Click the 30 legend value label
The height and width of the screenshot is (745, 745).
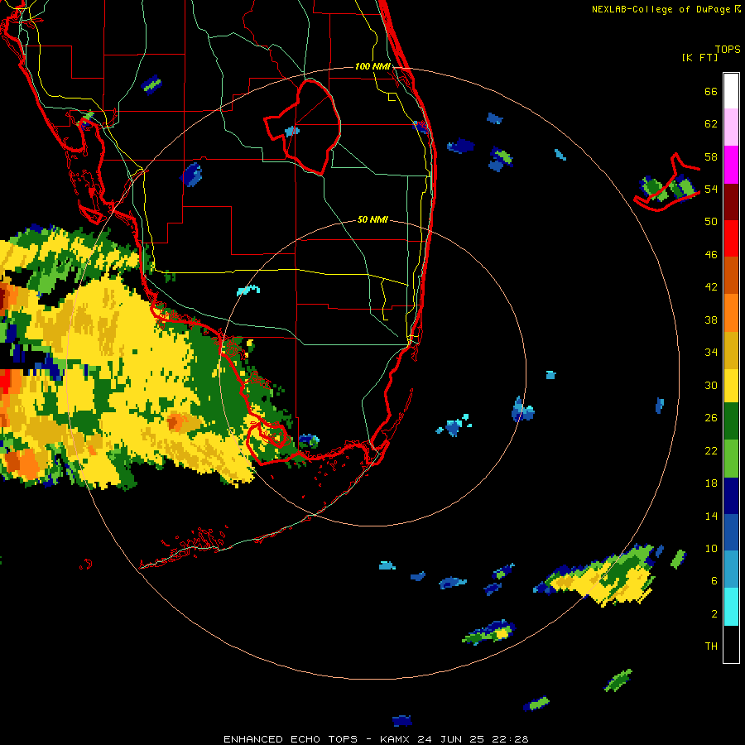[711, 385]
